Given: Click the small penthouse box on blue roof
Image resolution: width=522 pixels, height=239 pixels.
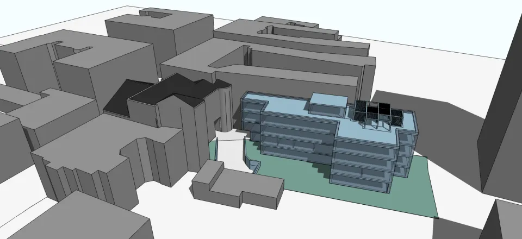Looking at the screenshot, I should coord(328,99).
